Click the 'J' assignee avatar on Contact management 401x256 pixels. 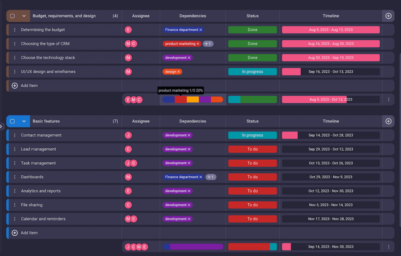click(128, 135)
